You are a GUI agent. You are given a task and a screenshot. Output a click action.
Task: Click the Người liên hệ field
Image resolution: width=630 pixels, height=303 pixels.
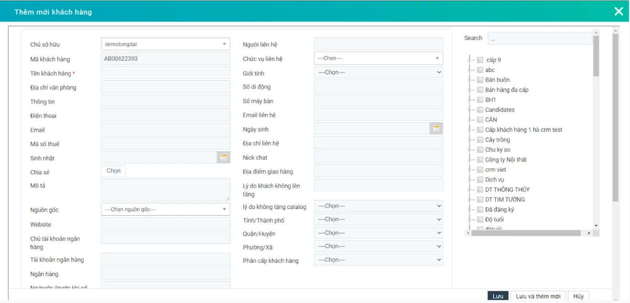(378, 44)
